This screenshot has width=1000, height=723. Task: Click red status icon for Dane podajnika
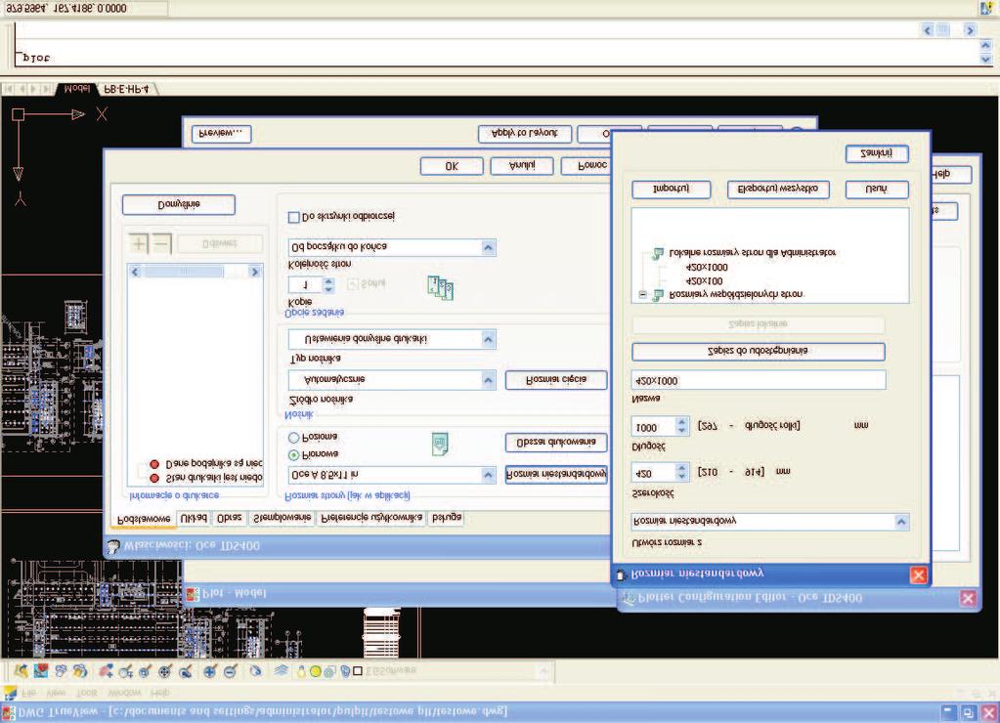click(154, 464)
